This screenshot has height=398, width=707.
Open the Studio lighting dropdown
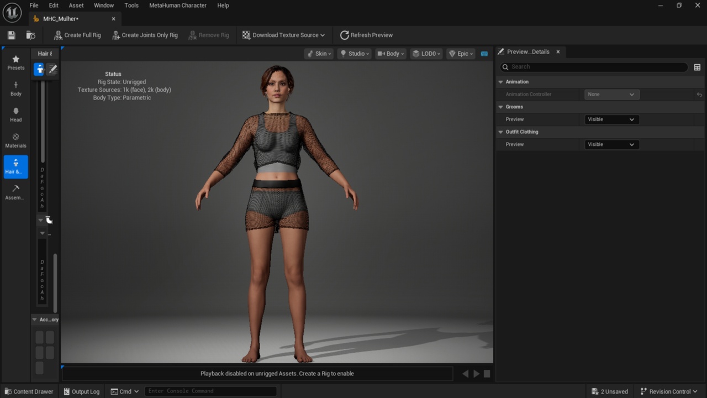tap(355, 54)
